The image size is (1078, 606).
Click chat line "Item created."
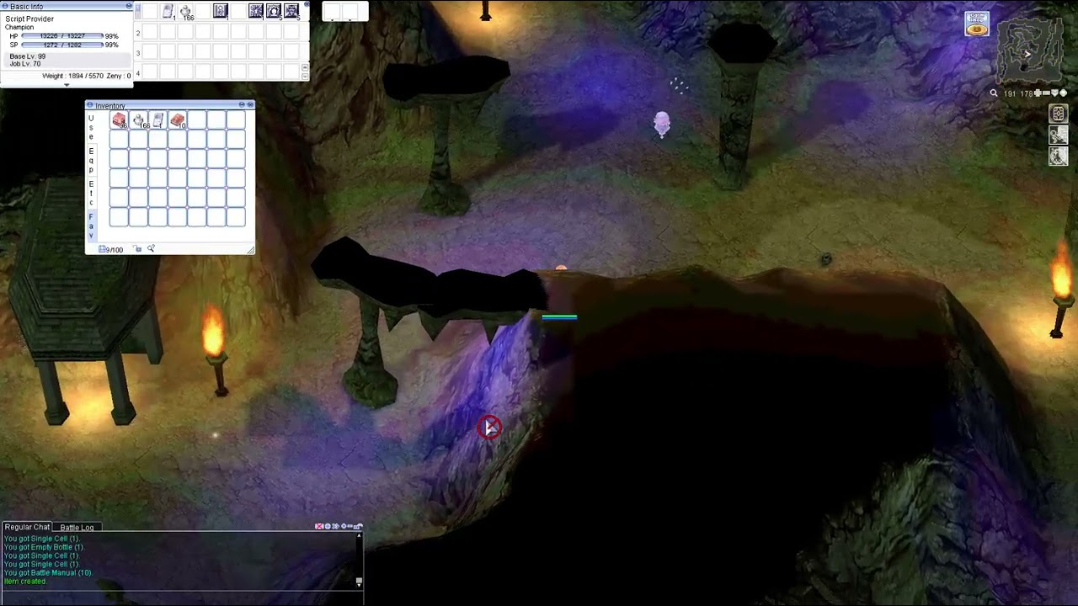(x=25, y=582)
